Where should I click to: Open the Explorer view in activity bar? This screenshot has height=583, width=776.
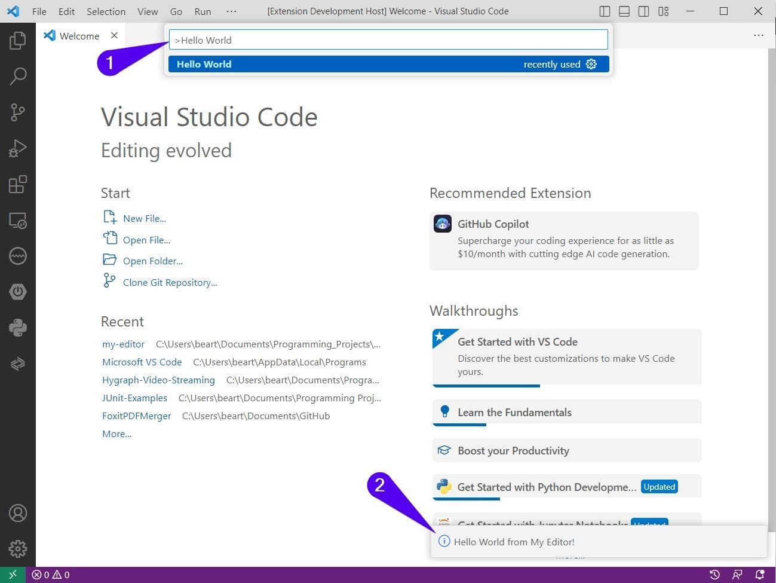click(18, 41)
